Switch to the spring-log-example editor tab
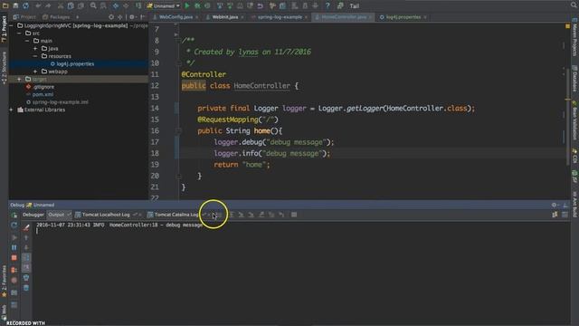This screenshot has height=326, width=579. pyautogui.click(x=280, y=17)
